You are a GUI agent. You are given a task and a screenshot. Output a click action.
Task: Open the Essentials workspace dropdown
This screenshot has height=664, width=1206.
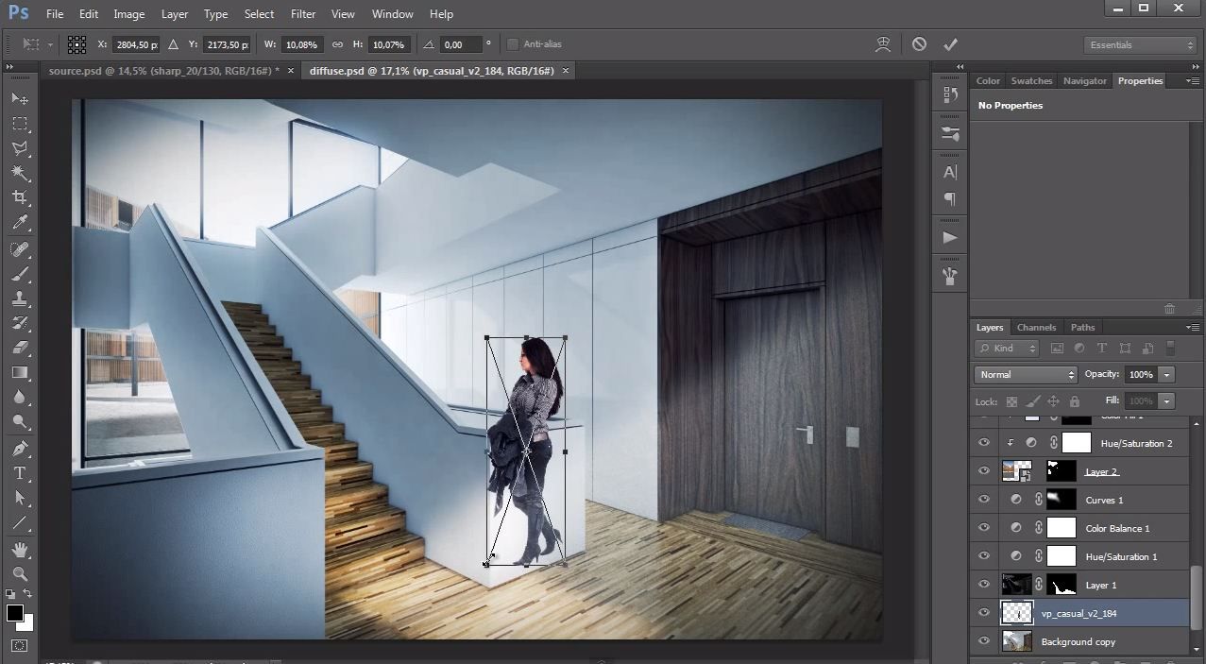(1141, 44)
